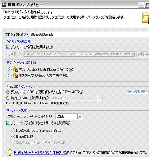Select 特定の SDK を使用する radio
Screen dimensions: 149x157
pos(8,98)
